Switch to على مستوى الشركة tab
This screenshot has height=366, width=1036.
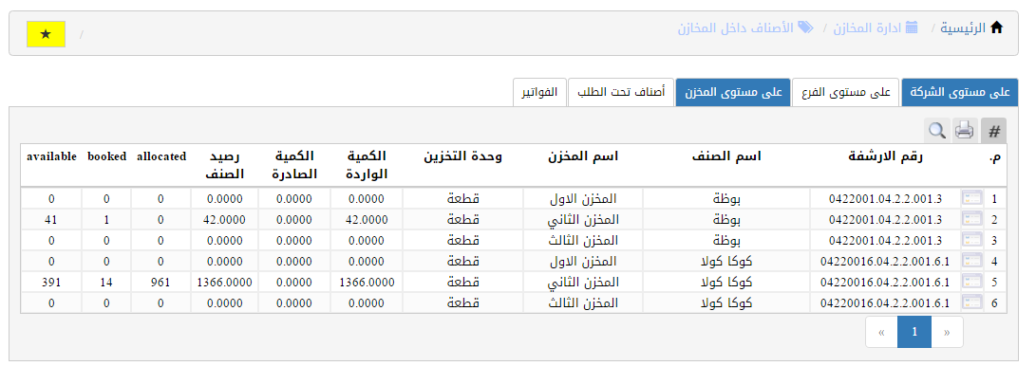[x=960, y=92]
